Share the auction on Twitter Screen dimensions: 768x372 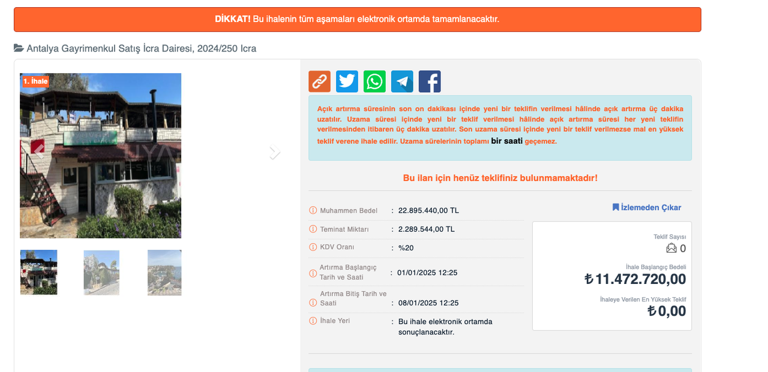click(x=347, y=81)
